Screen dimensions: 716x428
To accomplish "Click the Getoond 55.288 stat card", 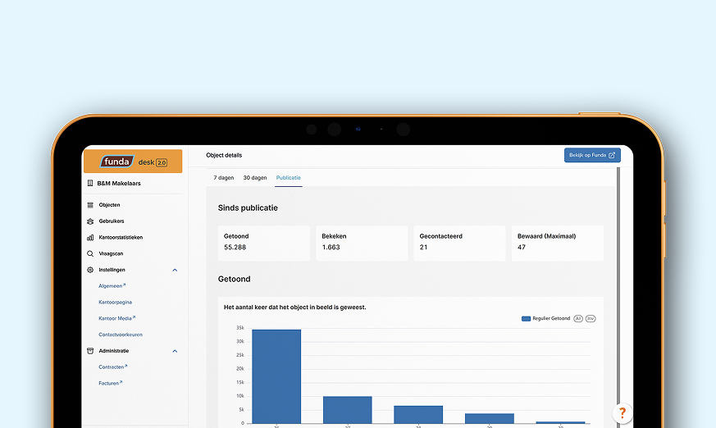I will click(264, 244).
